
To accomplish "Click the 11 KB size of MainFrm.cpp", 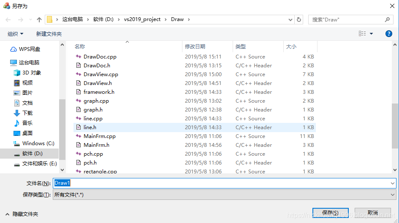I will point(307,136).
